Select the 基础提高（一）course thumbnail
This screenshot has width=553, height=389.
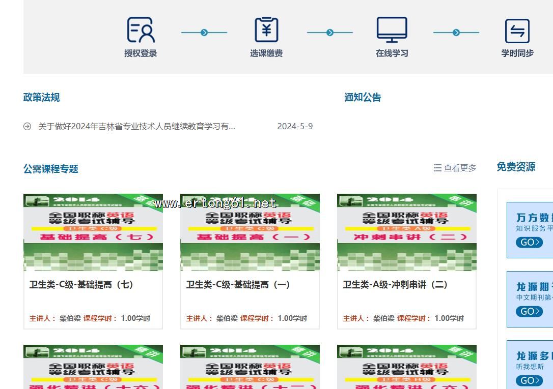[x=250, y=232]
